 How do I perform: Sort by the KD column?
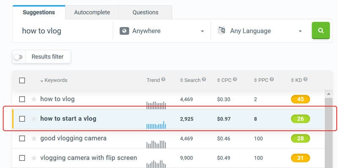(x=296, y=80)
